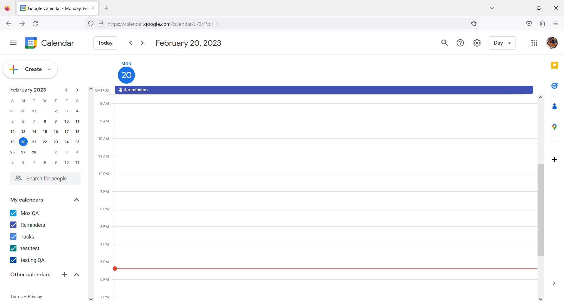Viewport: 564px width, 301px height.
Task: Open the Create dropdown arrow
Action: coord(48,69)
